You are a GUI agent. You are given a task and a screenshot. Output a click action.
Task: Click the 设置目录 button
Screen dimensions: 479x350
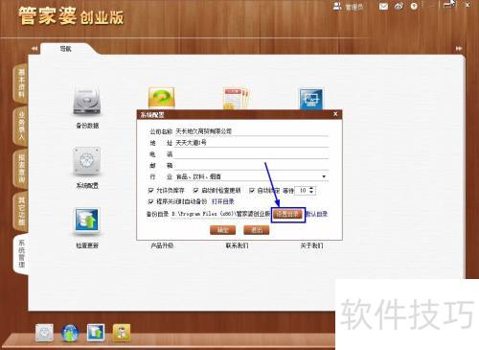pos(287,214)
